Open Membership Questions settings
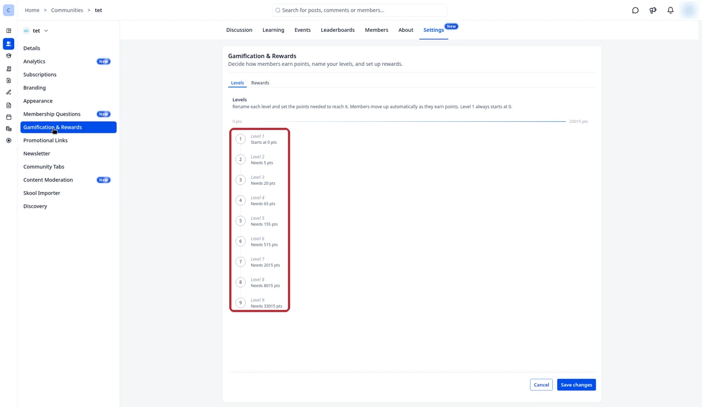 69,114
